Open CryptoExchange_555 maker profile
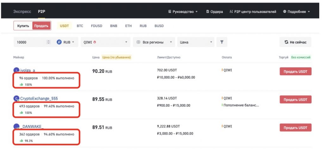Screen dimensions: 324x152 click(39, 98)
